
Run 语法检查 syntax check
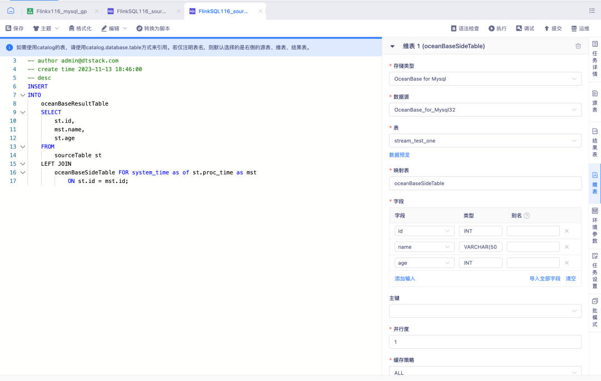[465, 28]
